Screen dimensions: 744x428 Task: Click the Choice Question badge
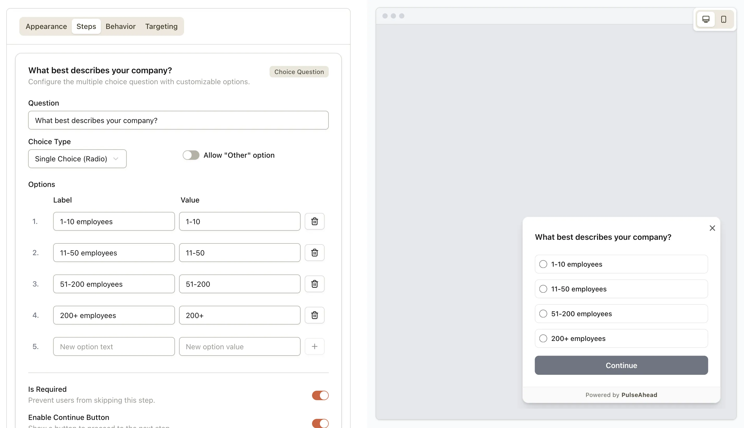299,71
